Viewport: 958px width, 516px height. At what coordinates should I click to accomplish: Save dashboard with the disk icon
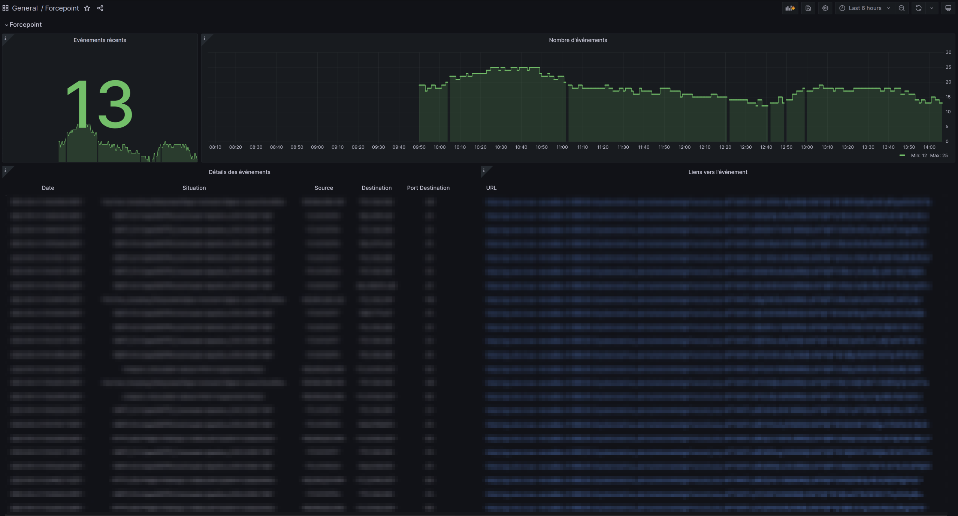808,8
